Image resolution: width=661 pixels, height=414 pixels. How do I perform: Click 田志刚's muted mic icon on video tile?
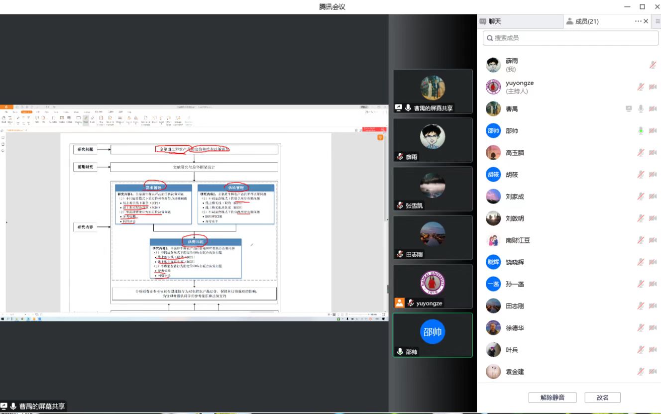(x=400, y=254)
